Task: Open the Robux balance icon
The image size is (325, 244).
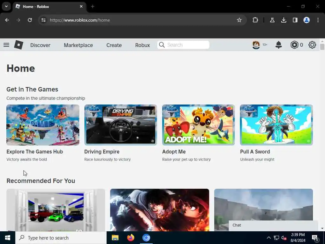Action: click(294, 45)
